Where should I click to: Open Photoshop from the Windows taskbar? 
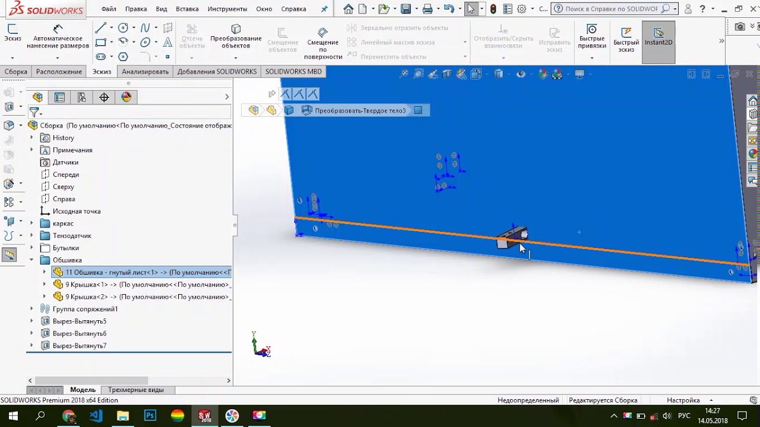[150, 416]
